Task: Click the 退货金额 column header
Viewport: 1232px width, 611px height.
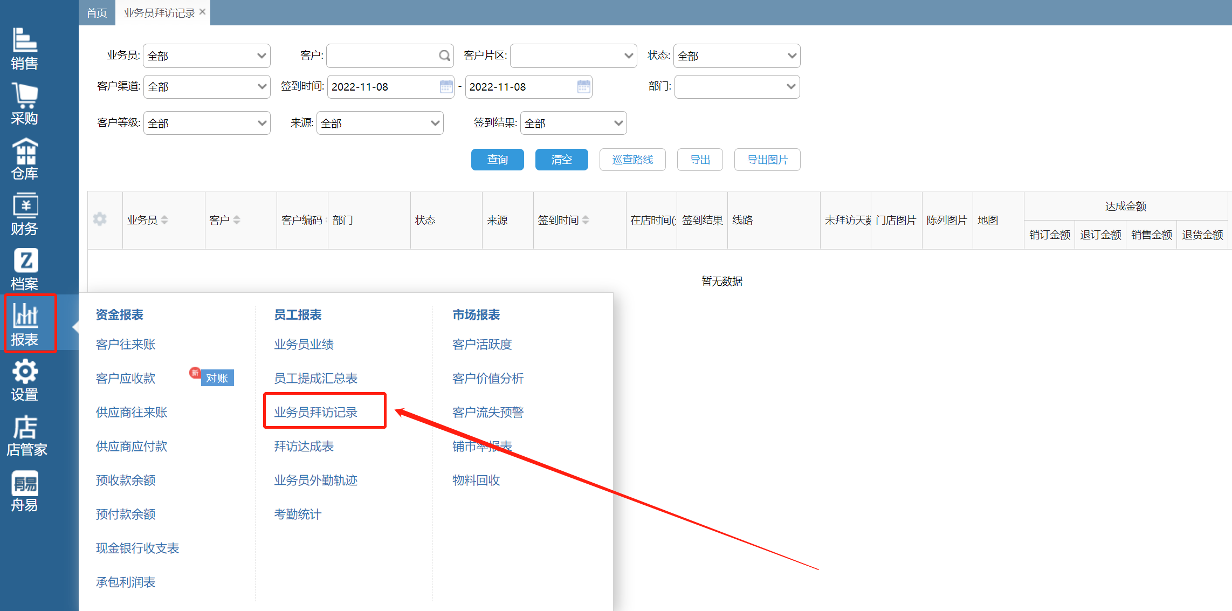Action: 1202,235
